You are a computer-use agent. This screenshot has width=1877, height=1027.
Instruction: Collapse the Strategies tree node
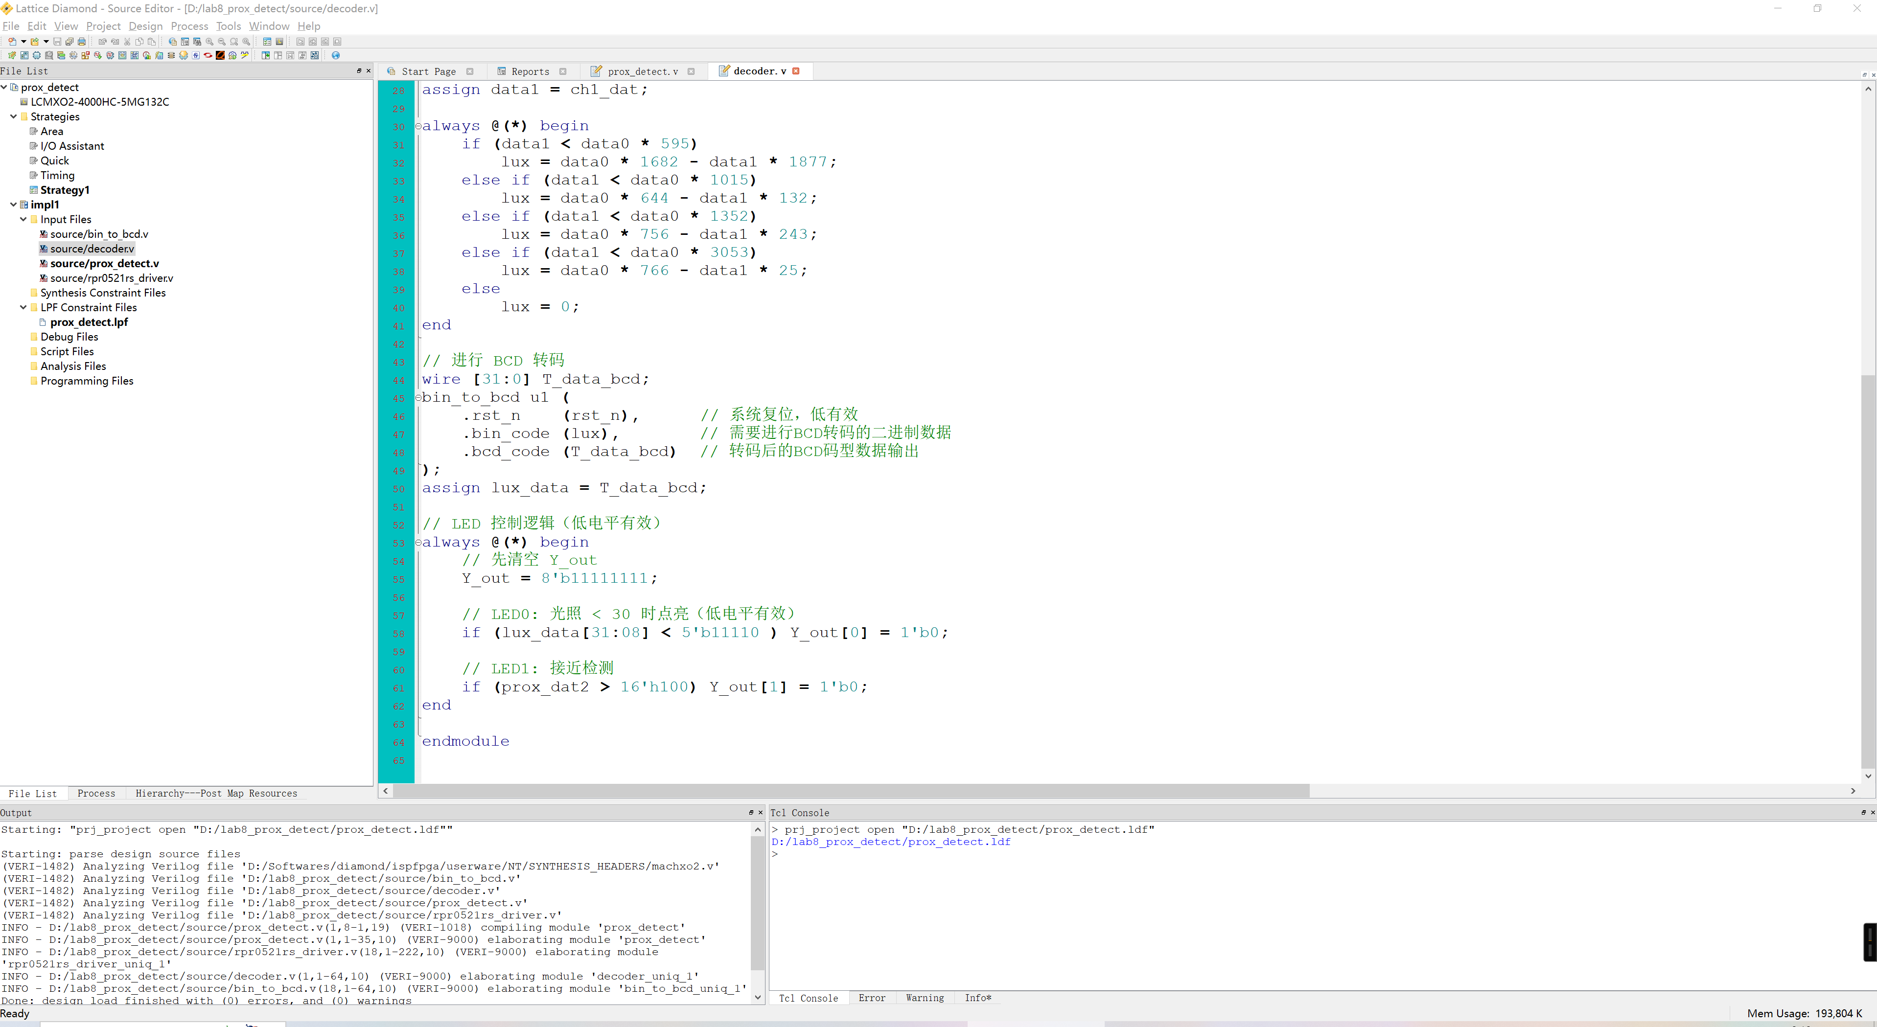14,116
